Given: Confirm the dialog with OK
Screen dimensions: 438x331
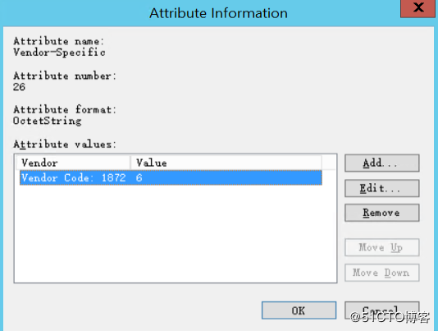Looking at the screenshot, I should pos(299,310).
